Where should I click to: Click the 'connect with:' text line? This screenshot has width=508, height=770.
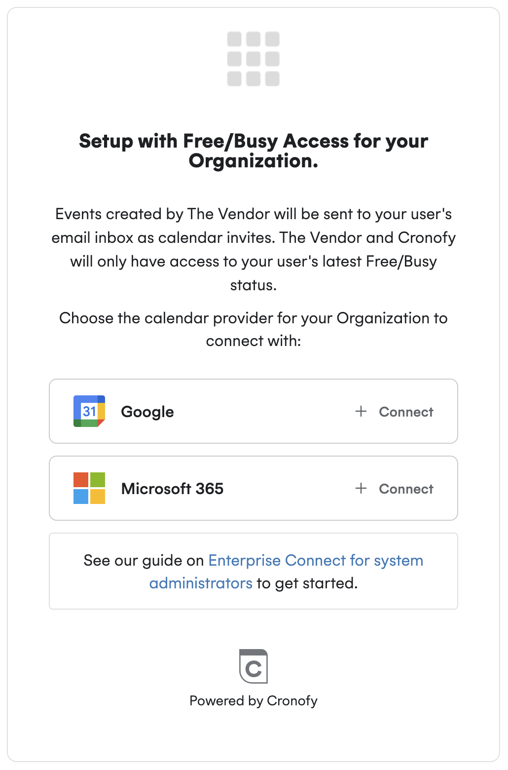click(254, 341)
